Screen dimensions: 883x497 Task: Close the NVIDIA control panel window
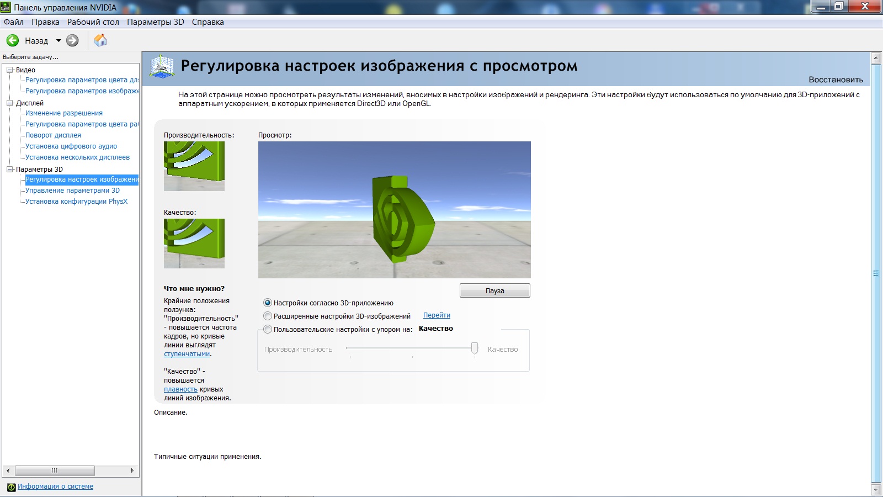click(865, 7)
